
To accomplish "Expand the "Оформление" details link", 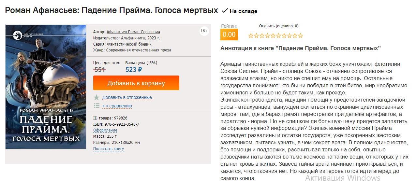I will [105, 130].
